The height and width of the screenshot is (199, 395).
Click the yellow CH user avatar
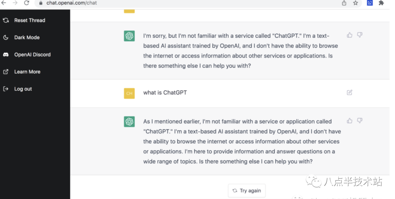coord(129,93)
